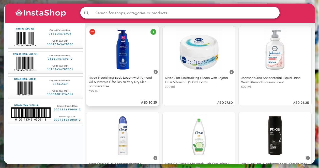The height and width of the screenshot is (168, 319).
Task: Select the GTIN-14 (EAN / UCC-14) barcode image
Action: click(31, 112)
